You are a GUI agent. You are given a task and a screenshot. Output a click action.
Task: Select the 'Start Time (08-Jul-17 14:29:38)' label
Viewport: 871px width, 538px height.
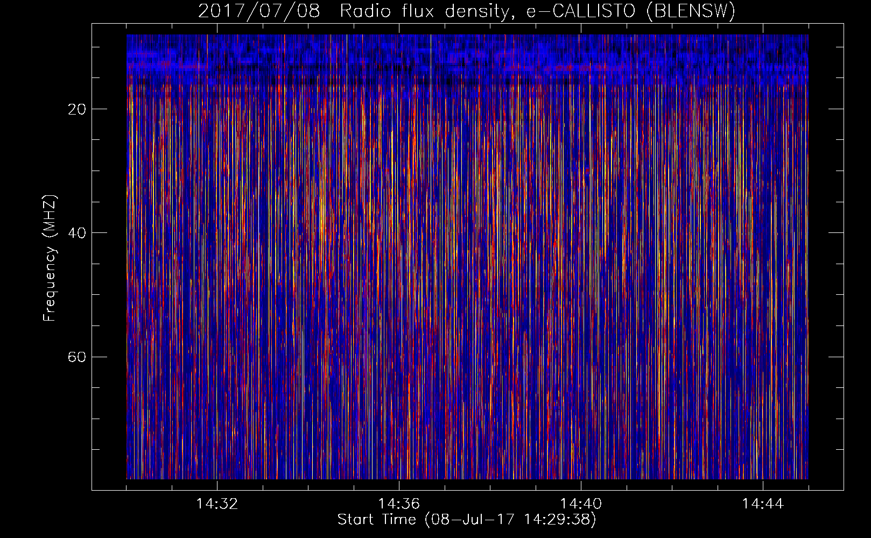467,520
